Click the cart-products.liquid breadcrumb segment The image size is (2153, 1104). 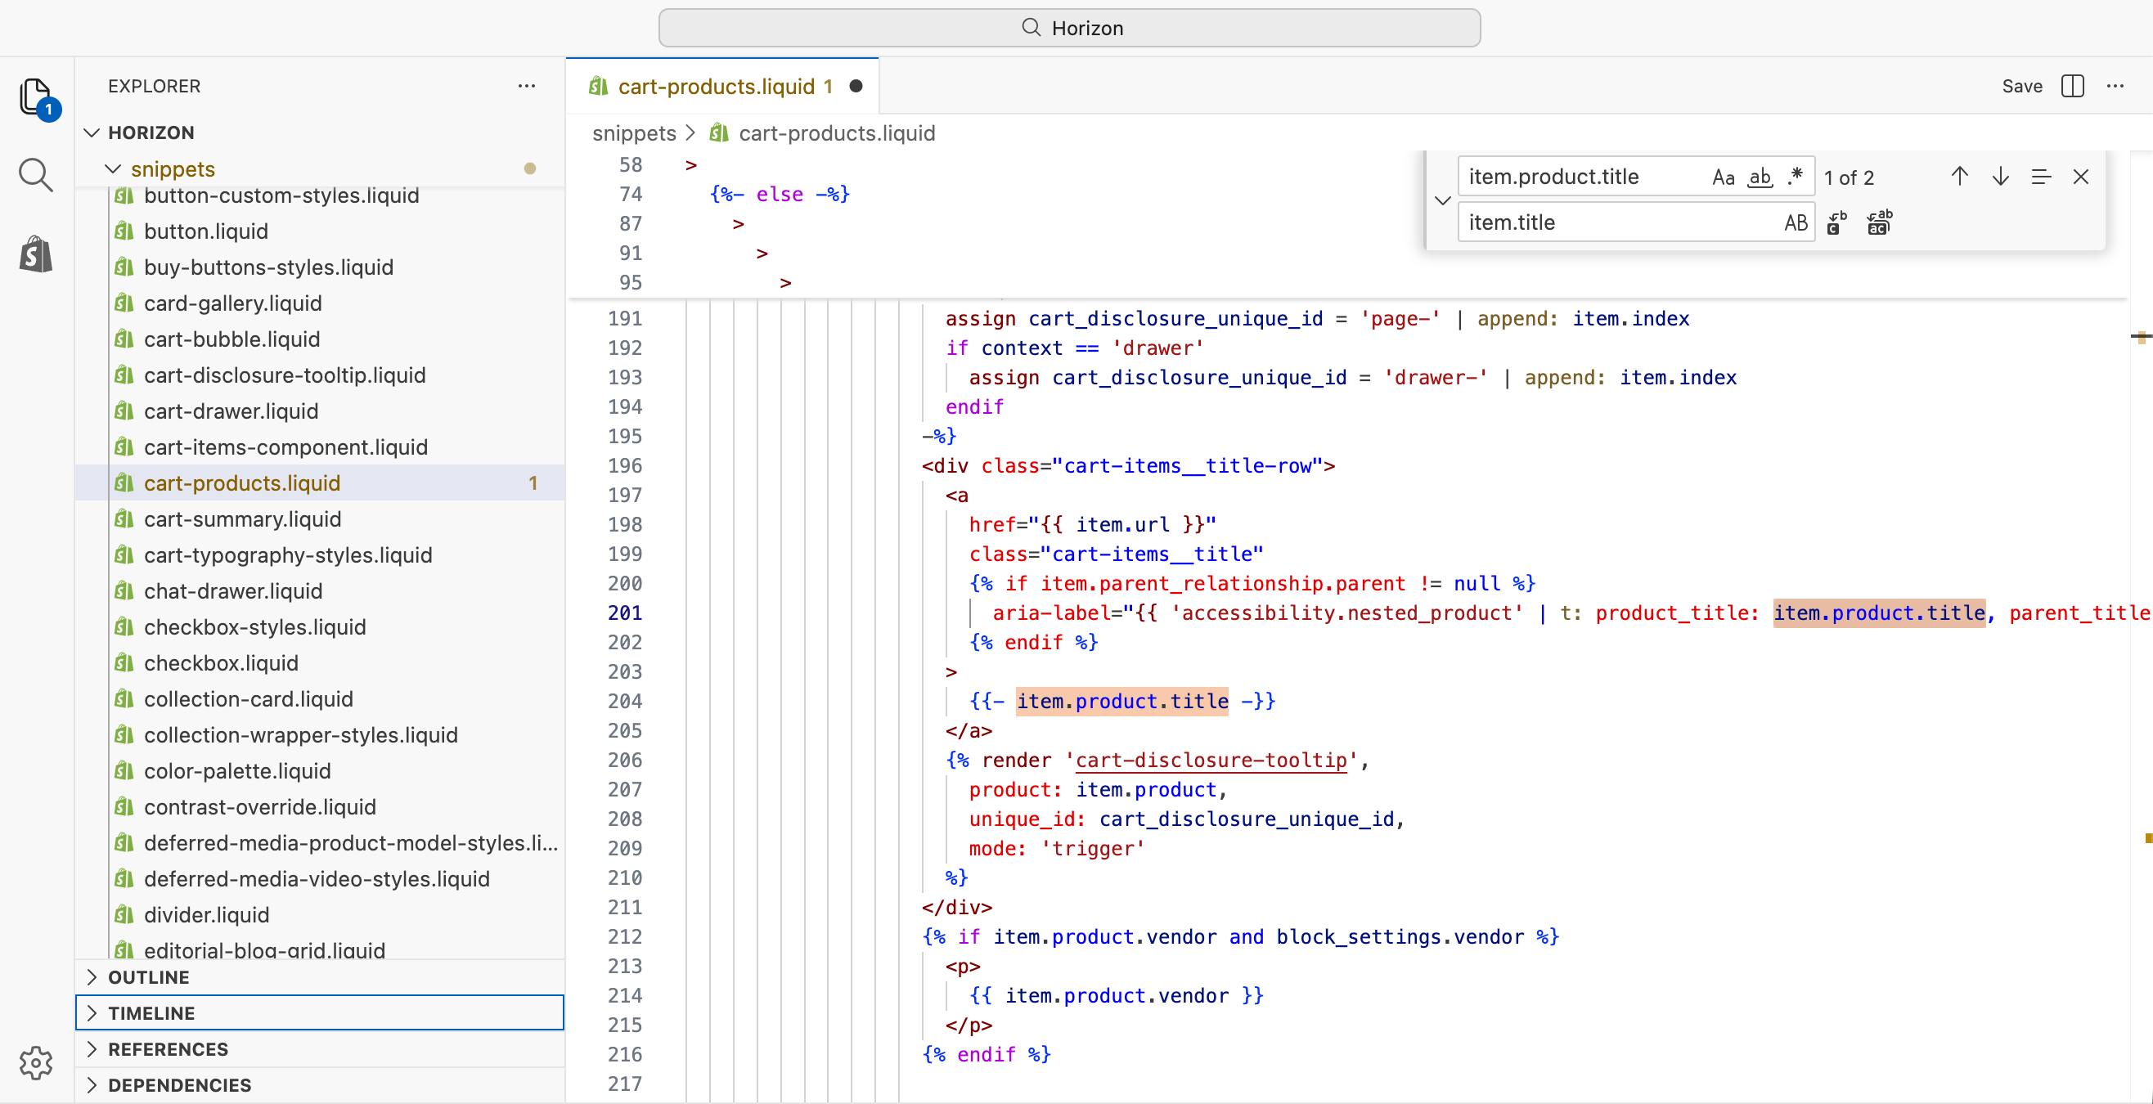[837, 132]
